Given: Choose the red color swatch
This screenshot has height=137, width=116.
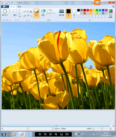Looking at the screenshot, I should [88, 10].
